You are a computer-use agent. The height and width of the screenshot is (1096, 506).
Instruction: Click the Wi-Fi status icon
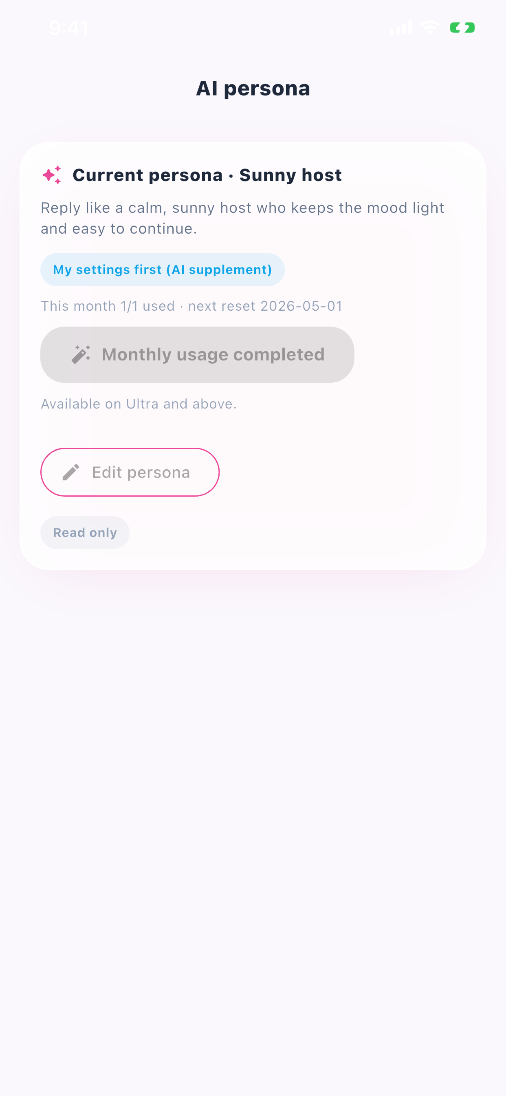(430, 28)
